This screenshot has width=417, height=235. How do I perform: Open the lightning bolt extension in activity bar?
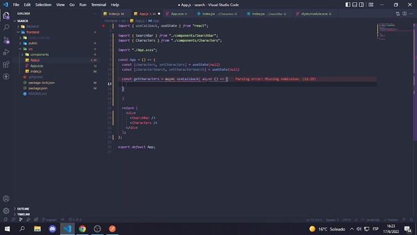coord(6,76)
